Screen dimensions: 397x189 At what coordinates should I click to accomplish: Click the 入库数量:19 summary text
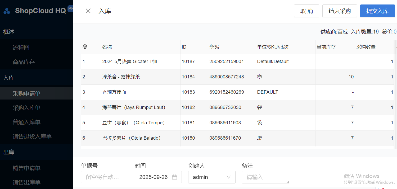pyautogui.click(x=365, y=32)
